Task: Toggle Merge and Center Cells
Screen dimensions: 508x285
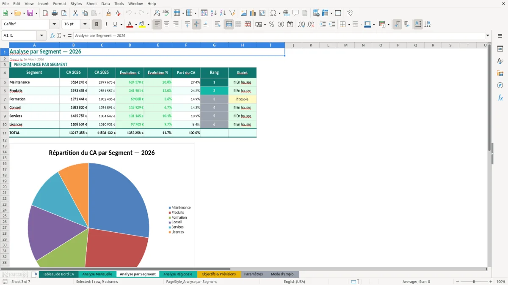Action: pyautogui.click(x=229, y=24)
